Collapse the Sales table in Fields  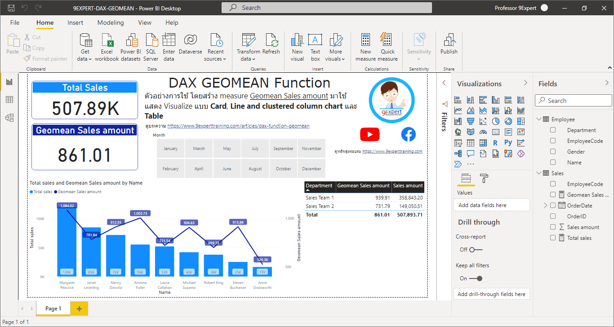(538, 173)
